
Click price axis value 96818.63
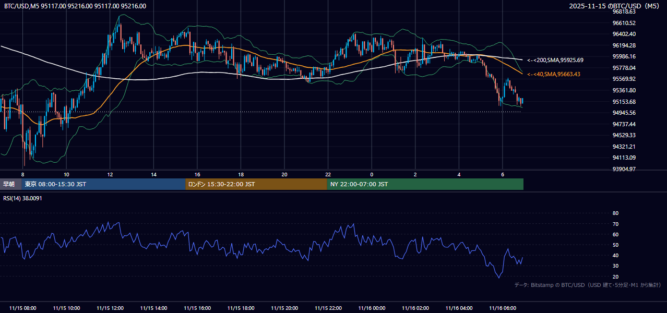(624, 11)
